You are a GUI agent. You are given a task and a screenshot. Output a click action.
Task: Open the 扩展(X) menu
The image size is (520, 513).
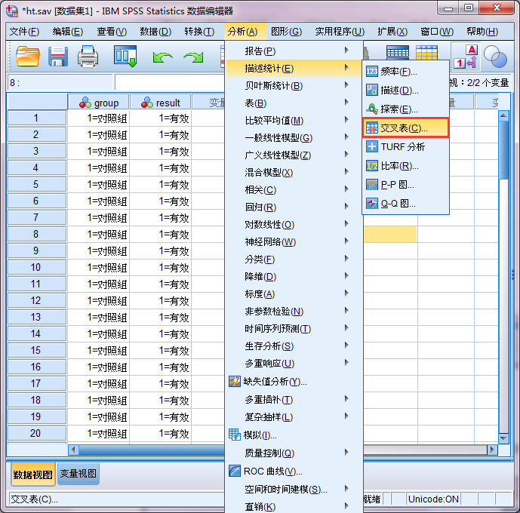[392, 32]
